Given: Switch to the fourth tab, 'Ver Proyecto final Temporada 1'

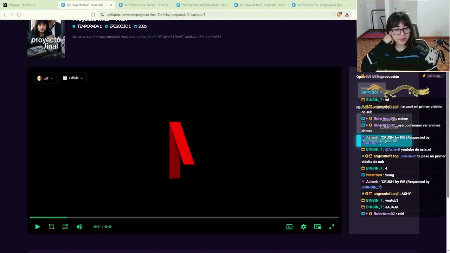Looking at the screenshot, I should click(202, 5).
